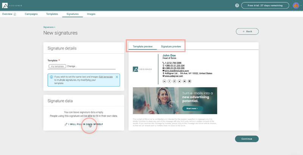
Task: Click the envelope icon beside the email address
Action: coord(164,71)
